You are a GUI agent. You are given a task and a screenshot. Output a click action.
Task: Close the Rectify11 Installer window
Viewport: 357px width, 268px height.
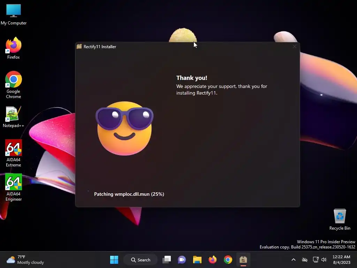(294, 46)
